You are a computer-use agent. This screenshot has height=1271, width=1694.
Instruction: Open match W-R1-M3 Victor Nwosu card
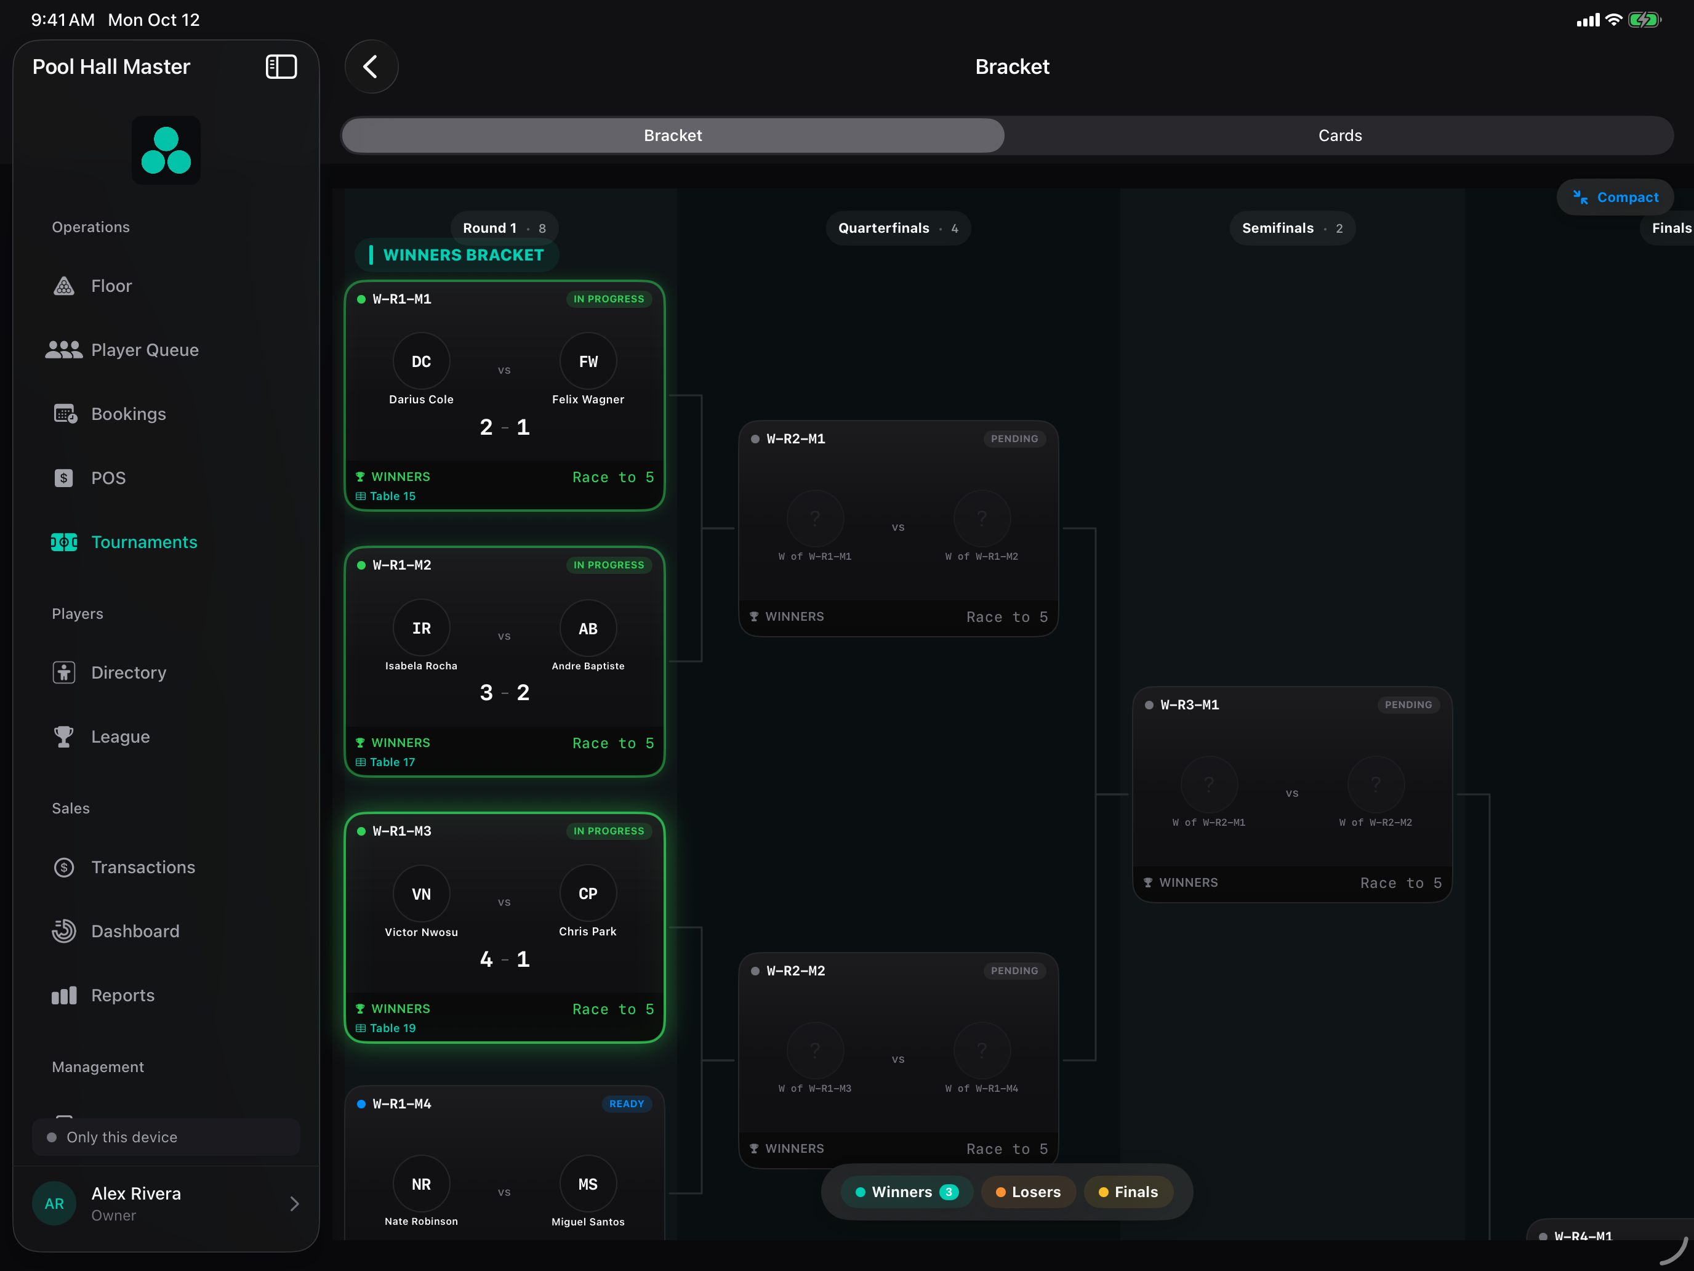(505, 928)
